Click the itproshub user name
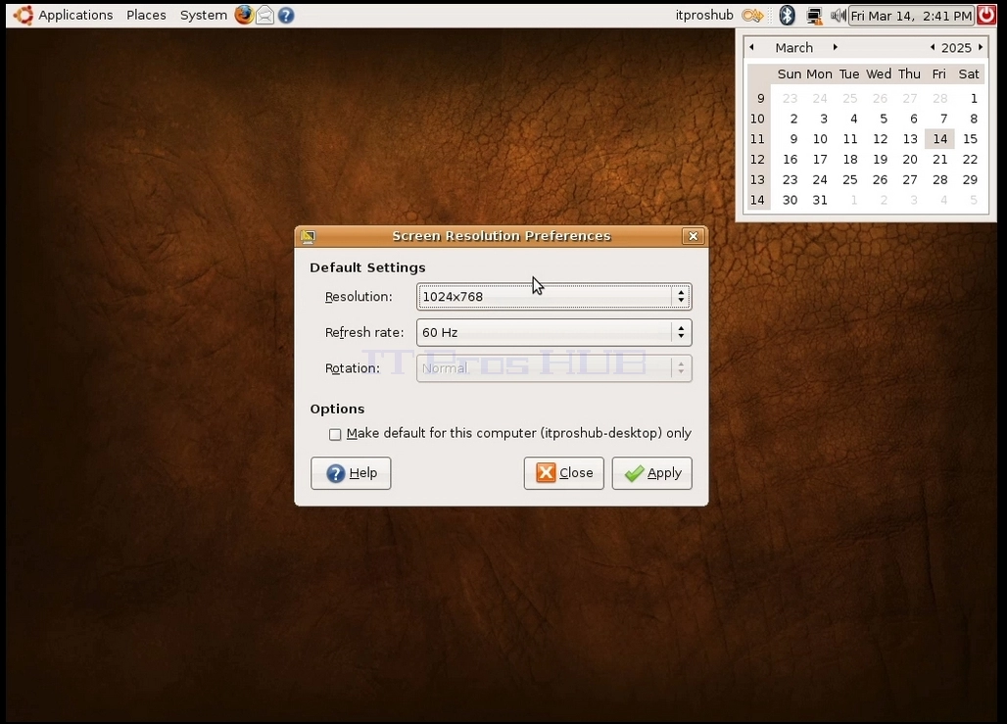1007x724 pixels. pyautogui.click(x=704, y=15)
